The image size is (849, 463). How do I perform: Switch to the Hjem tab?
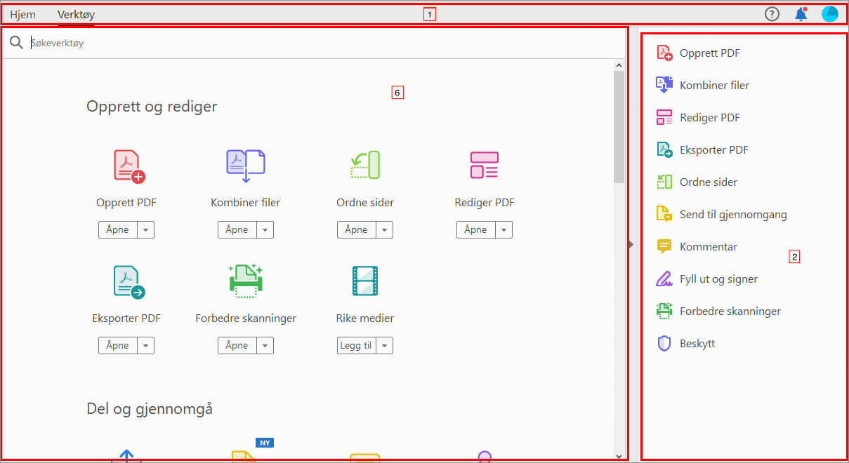pos(23,14)
